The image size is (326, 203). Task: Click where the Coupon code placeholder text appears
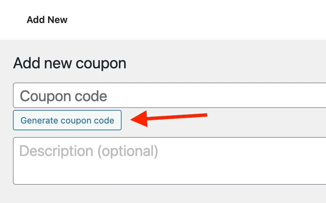[63, 96]
